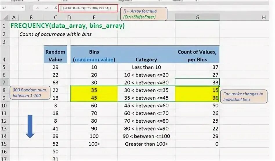275x161 pixels.
Task: Select column E header
Action: point(94,17)
